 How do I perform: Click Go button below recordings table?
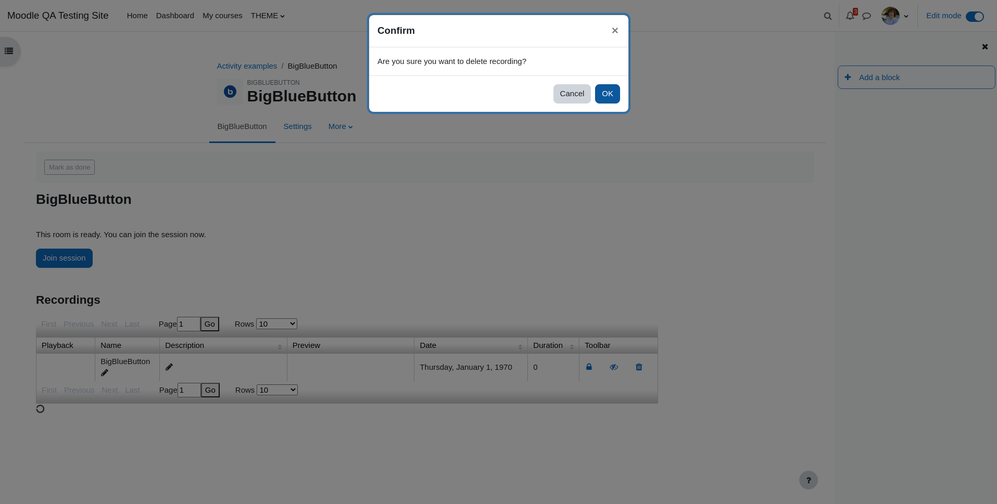(210, 390)
